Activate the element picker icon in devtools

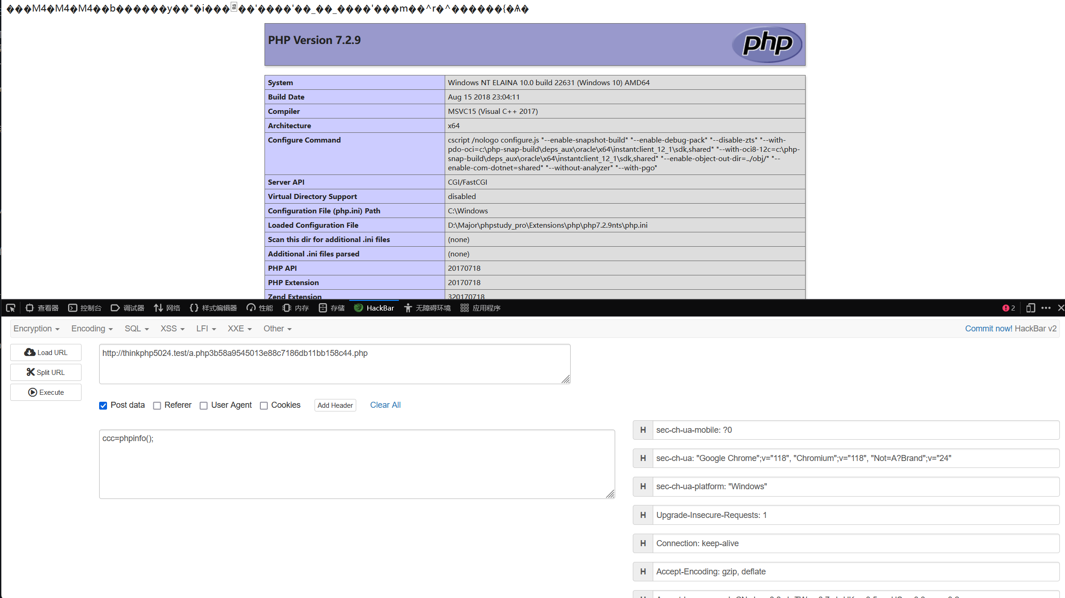[x=11, y=308]
